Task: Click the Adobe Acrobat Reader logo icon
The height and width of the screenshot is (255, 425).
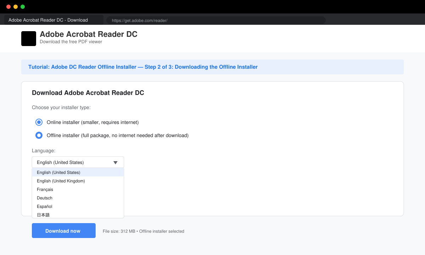Action: click(29, 39)
